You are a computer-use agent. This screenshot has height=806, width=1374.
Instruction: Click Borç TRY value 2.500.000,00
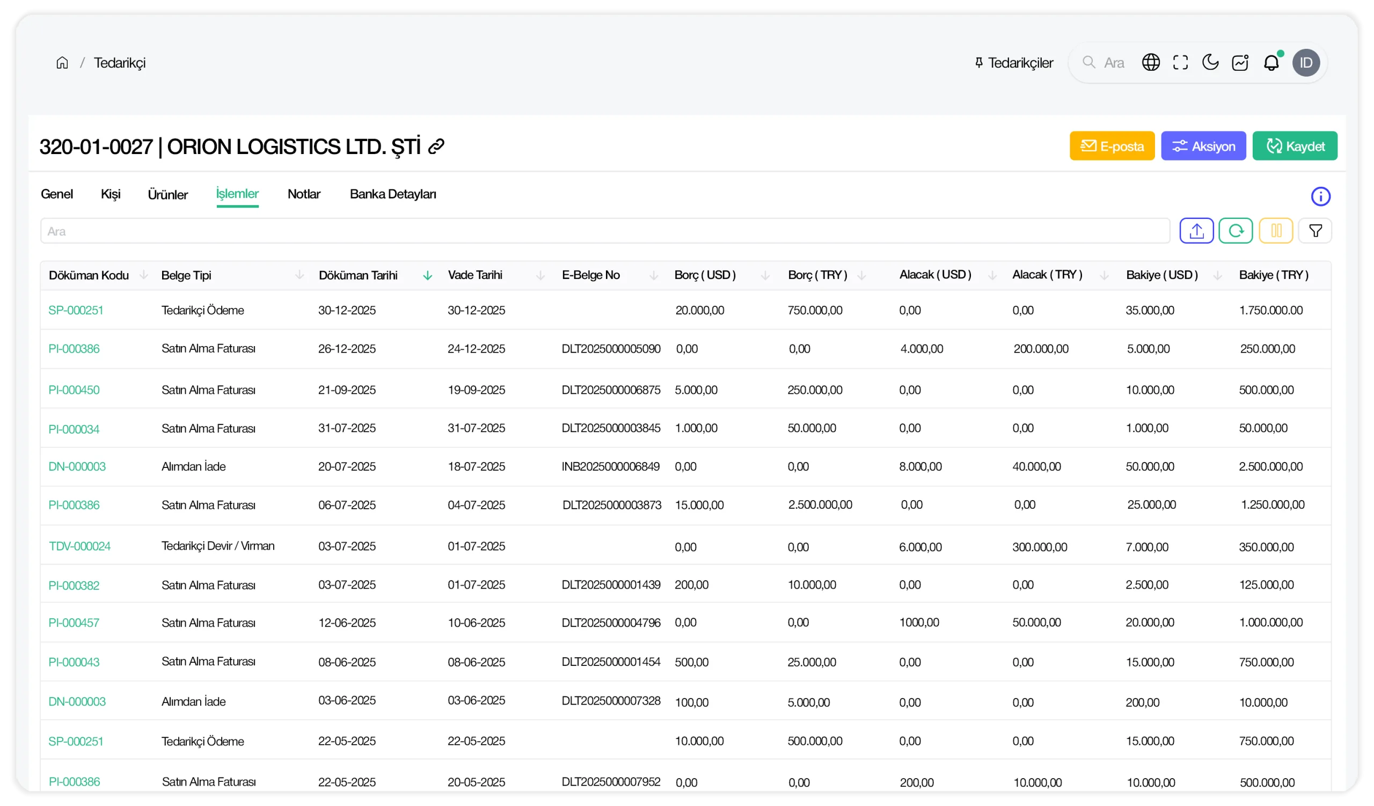[x=820, y=504]
